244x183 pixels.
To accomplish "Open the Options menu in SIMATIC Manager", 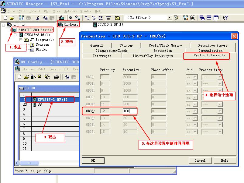I will 70,11.
